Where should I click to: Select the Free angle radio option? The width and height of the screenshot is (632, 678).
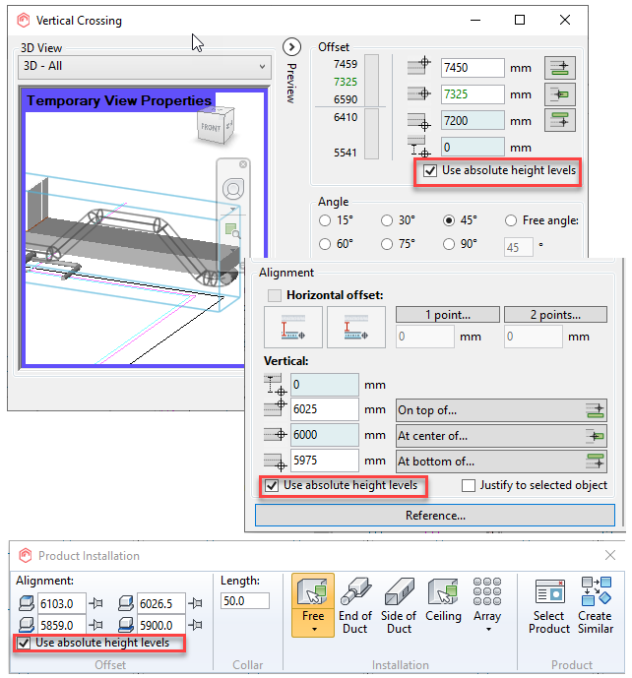(511, 220)
